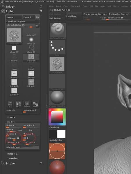Expand the Stroke palette header
This screenshot has width=131, height=174.
tap(10, 164)
